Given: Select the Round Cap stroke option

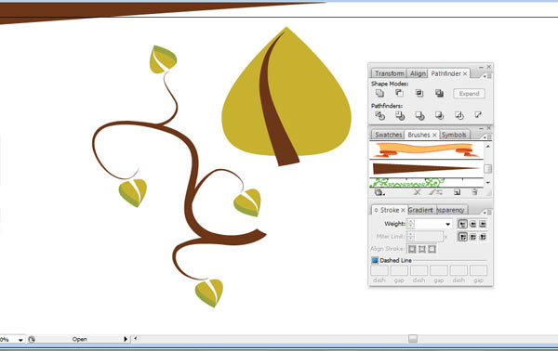Looking at the screenshot, I should coord(472,224).
